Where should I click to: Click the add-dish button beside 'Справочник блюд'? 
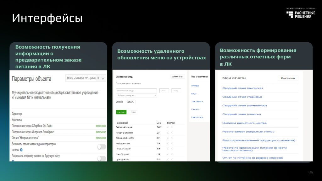click(178, 77)
